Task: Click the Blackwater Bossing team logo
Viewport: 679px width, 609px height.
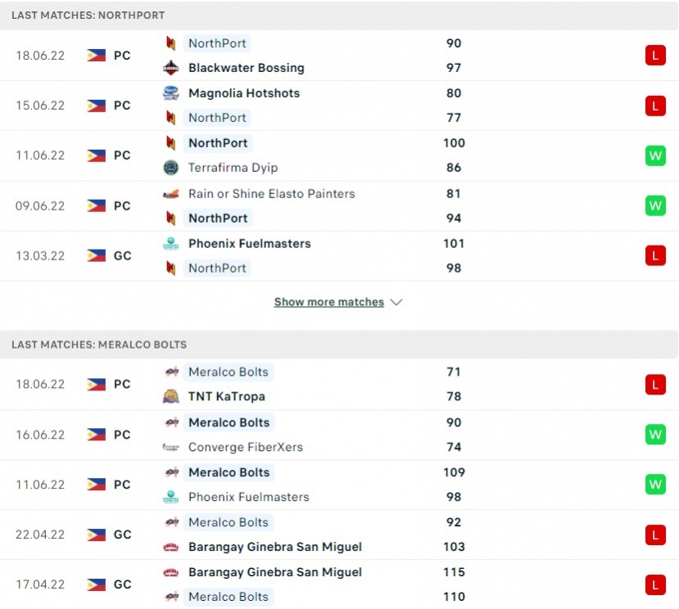Action: pos(170,68)
